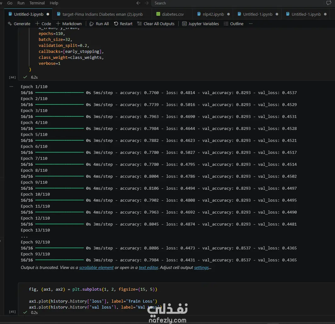Open the chat icon at top right
The image size is (335, 324).
pyautogui.click(x=329, y=3)
